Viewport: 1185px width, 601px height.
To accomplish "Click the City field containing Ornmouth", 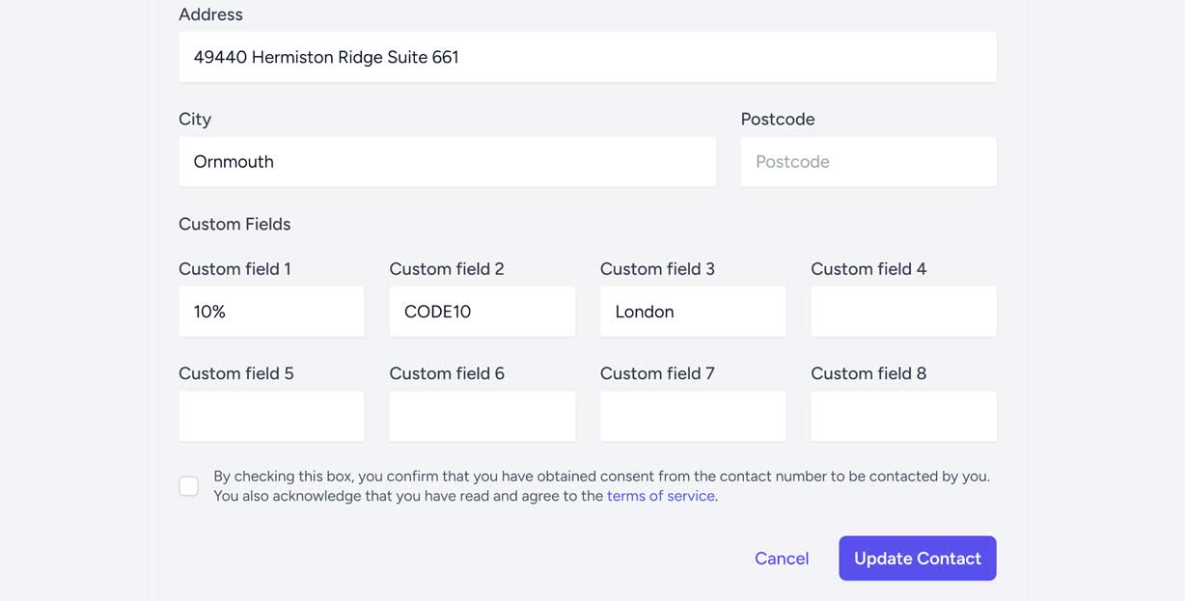I will tap(447, 161).
